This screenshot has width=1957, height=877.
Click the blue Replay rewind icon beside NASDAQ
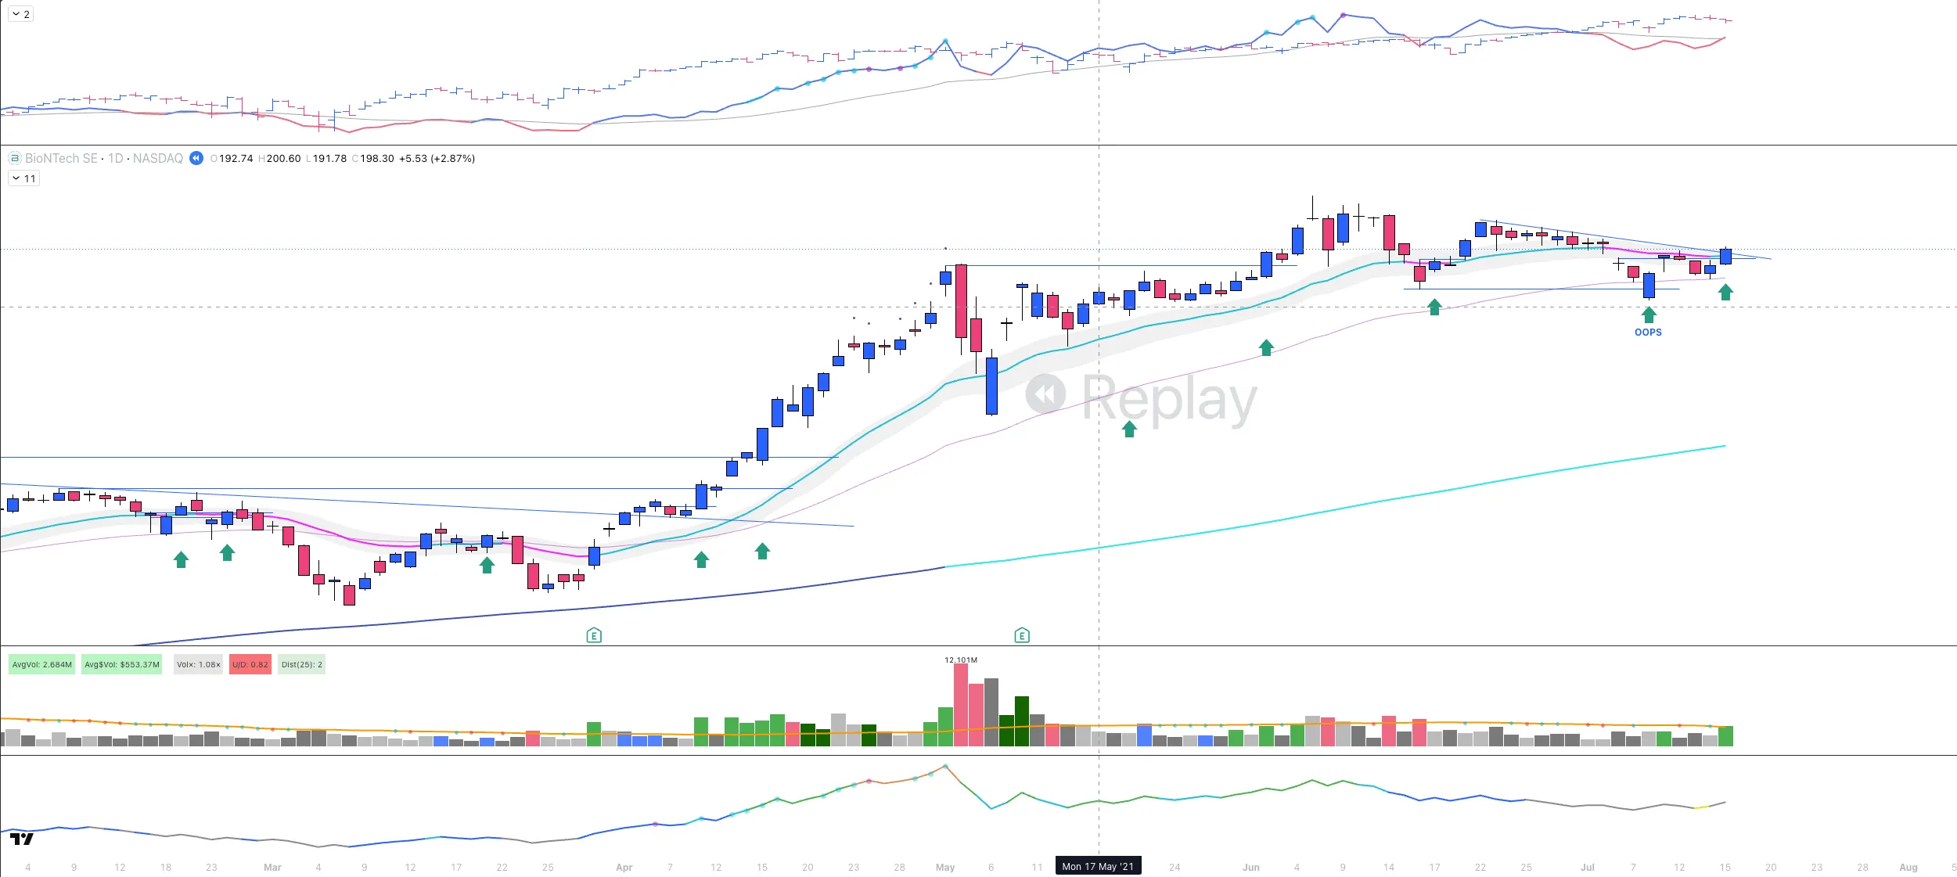coord(196,158)
